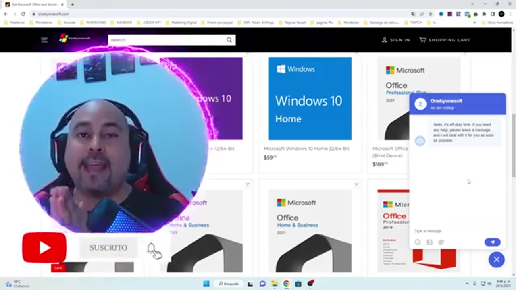
Task: Open the SHOPPING CART link
Action: (445, 40)
